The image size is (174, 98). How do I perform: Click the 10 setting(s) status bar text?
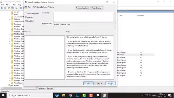pyautogui.click(x=5, y=91)
